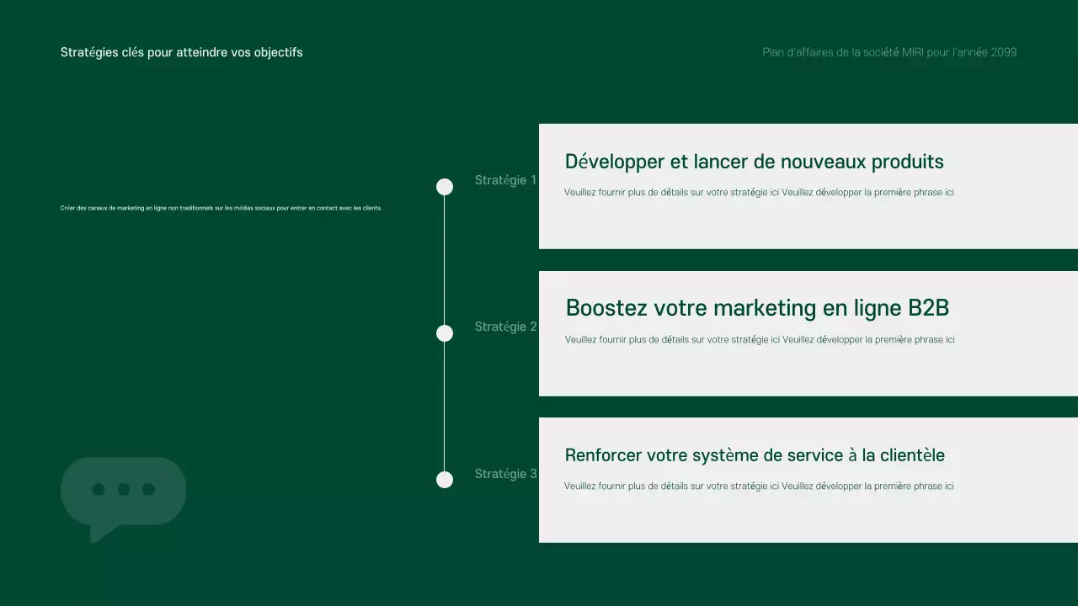Select the description text under "Renforcer votre système"
Image resolution: width=1078 pixels, height=606 pixels.
tap(759, 486)
